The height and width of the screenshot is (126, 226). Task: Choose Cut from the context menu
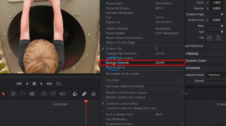142,17
